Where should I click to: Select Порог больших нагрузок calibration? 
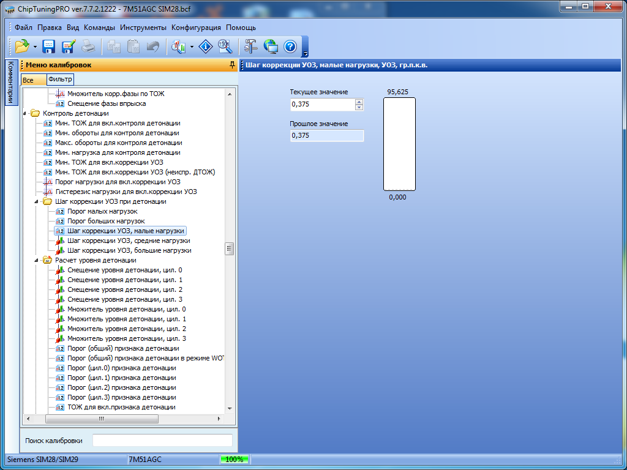[106, 221]
